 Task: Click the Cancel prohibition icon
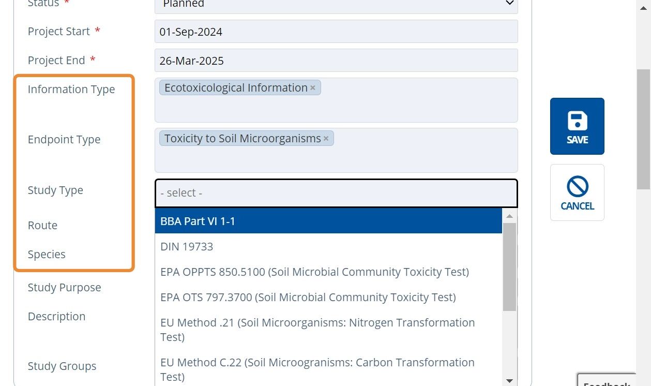pyautogui.click(x=577, y=186)
